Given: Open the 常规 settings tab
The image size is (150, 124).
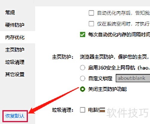Looking at the screenshot, I should coord(10,13).
